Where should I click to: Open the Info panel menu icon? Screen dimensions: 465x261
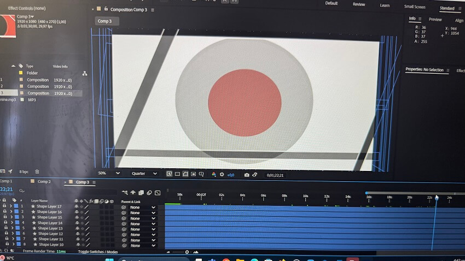[420, 19]
